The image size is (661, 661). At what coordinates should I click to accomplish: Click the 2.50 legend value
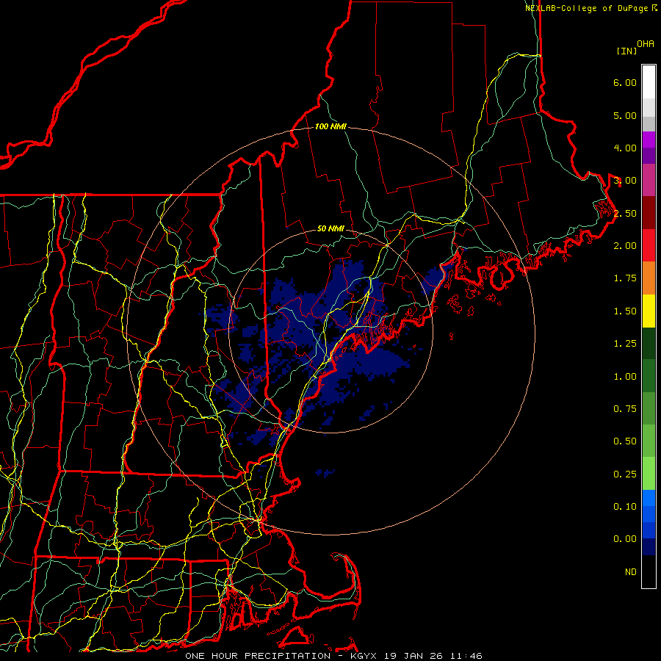coord(625,213)
